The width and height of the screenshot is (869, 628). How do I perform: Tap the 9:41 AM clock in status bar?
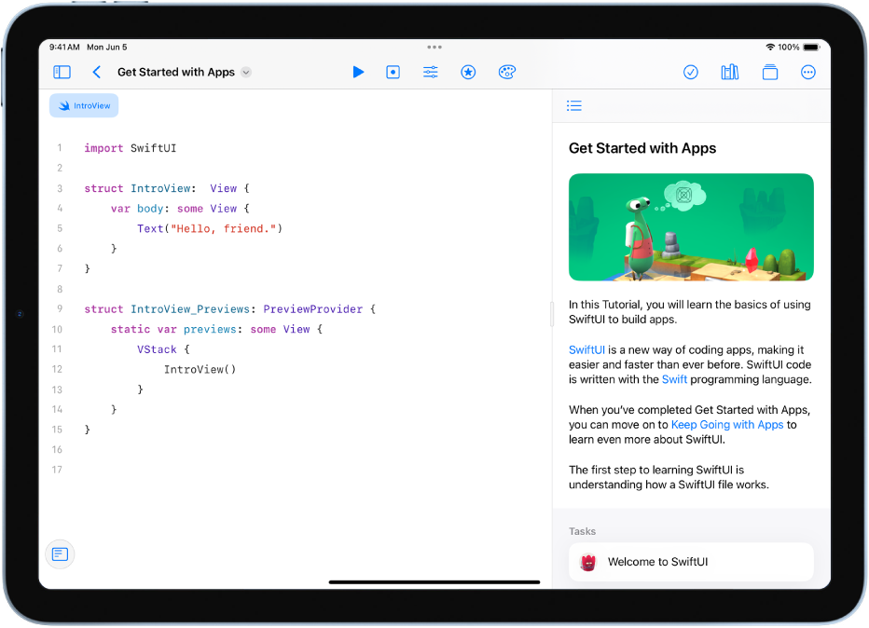point(64,48)
